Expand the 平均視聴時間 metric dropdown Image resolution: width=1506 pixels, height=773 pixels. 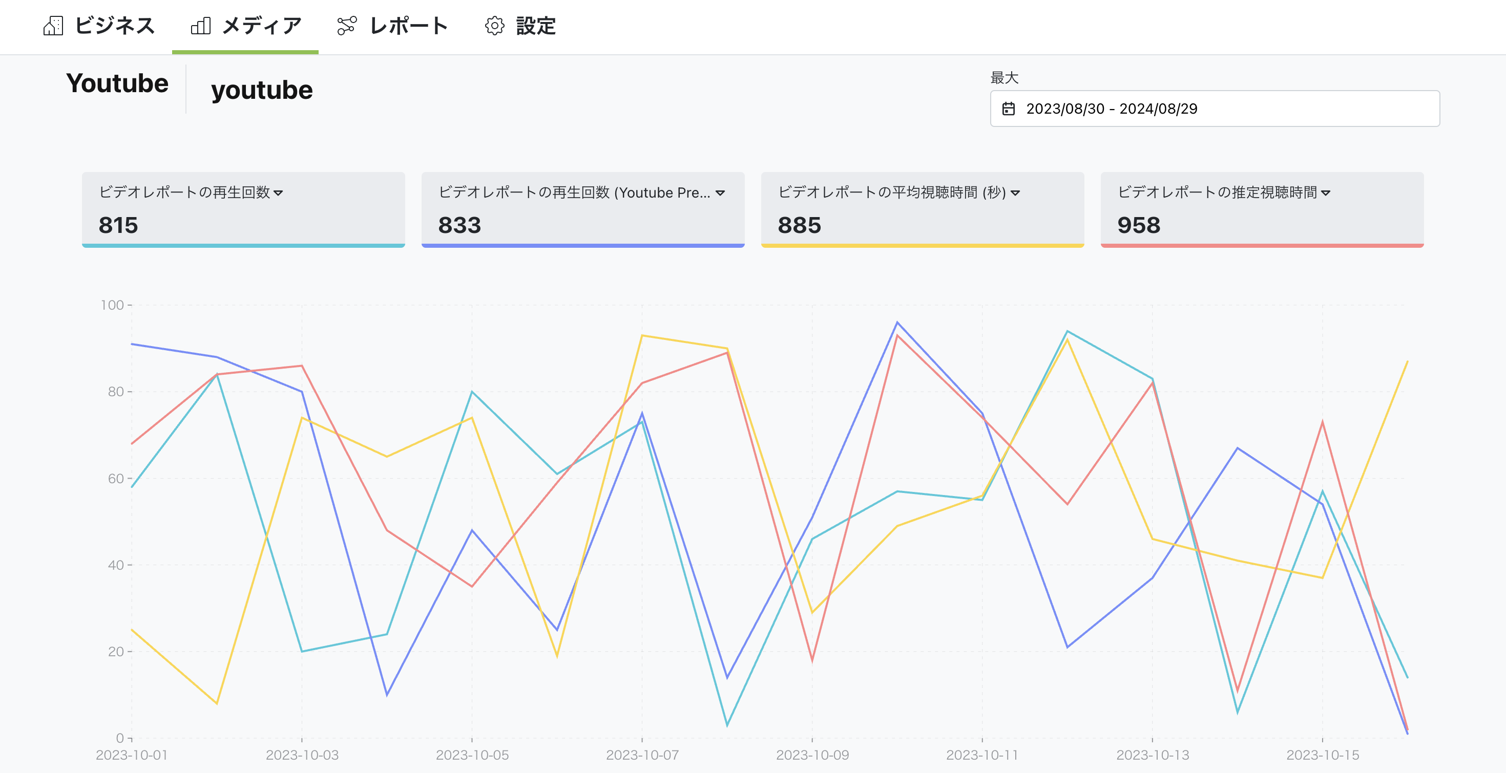coord(1015,194)
